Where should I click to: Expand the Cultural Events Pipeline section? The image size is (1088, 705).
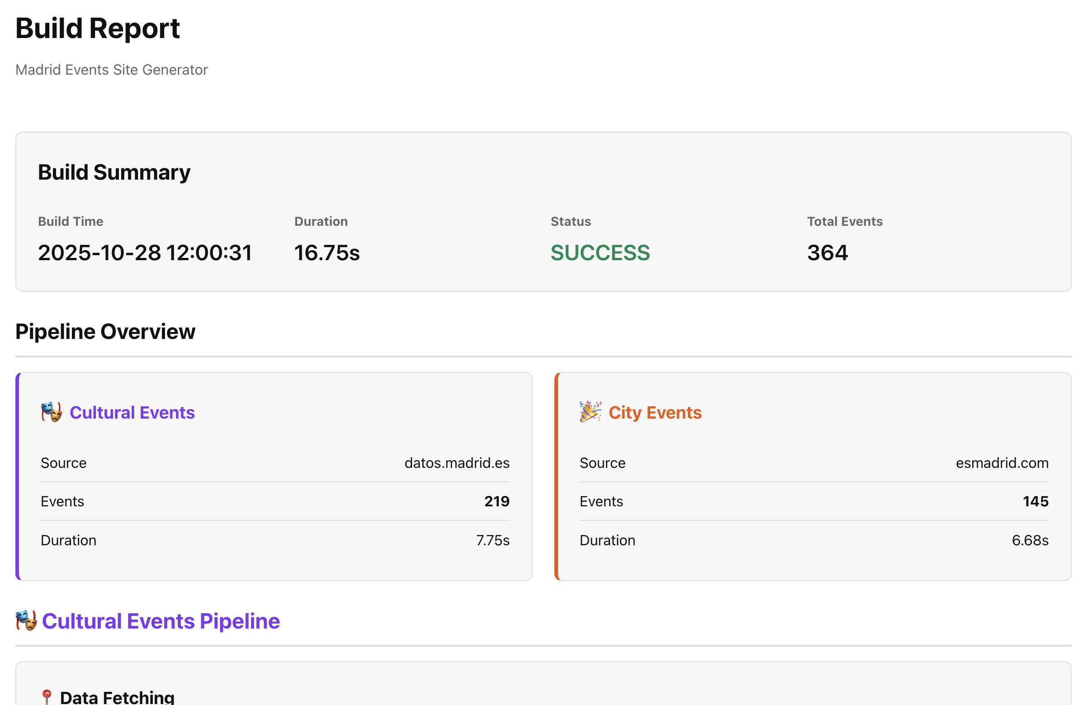160,621
